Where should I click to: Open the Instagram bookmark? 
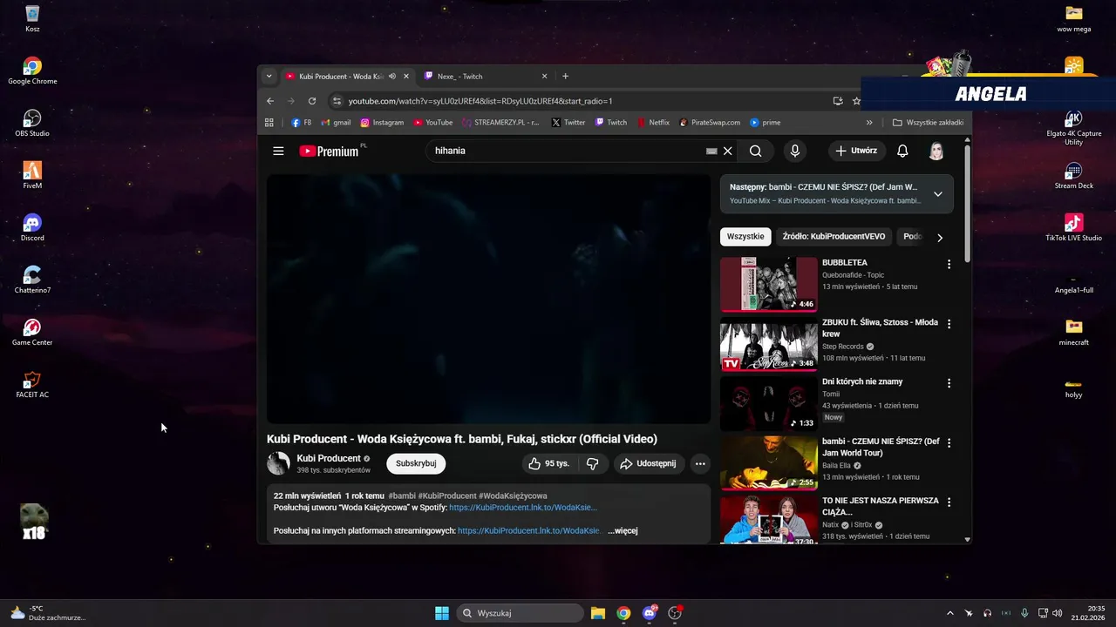(382, 123)
